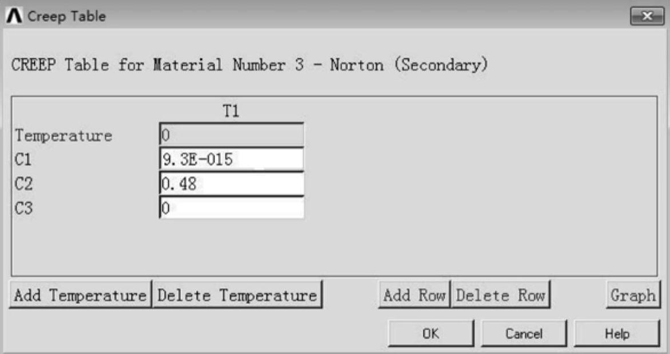Hit the Delete Row button
Screen dimensions: 670x354
(500, 295)
